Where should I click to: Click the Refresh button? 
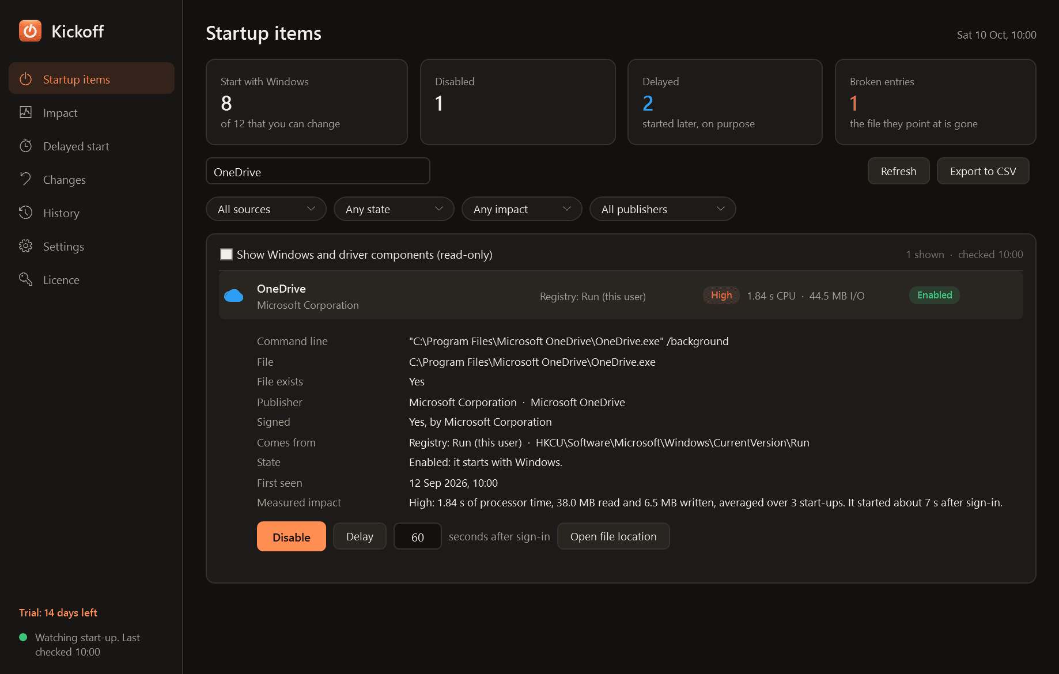(899, 171)
